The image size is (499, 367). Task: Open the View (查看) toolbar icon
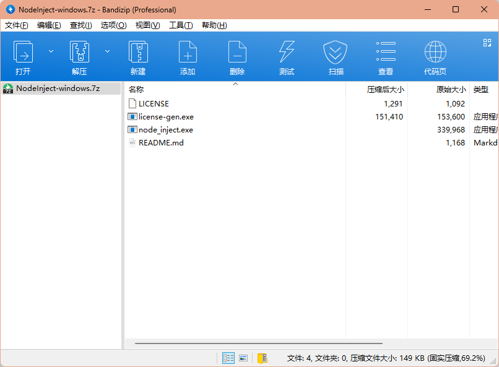[x=386, y=53]
